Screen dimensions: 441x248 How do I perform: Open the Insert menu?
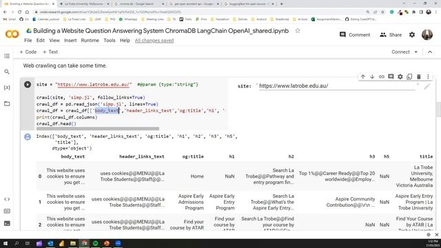[70, 41]
